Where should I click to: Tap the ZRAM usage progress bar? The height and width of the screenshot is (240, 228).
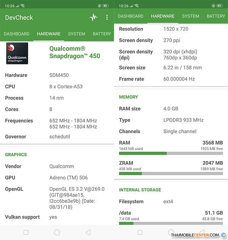coord(171,174)
